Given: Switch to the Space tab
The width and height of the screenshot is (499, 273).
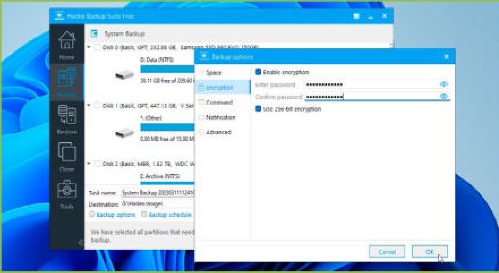Looking at the screenshot, I should pyautogui.click(x=223, y=72).
